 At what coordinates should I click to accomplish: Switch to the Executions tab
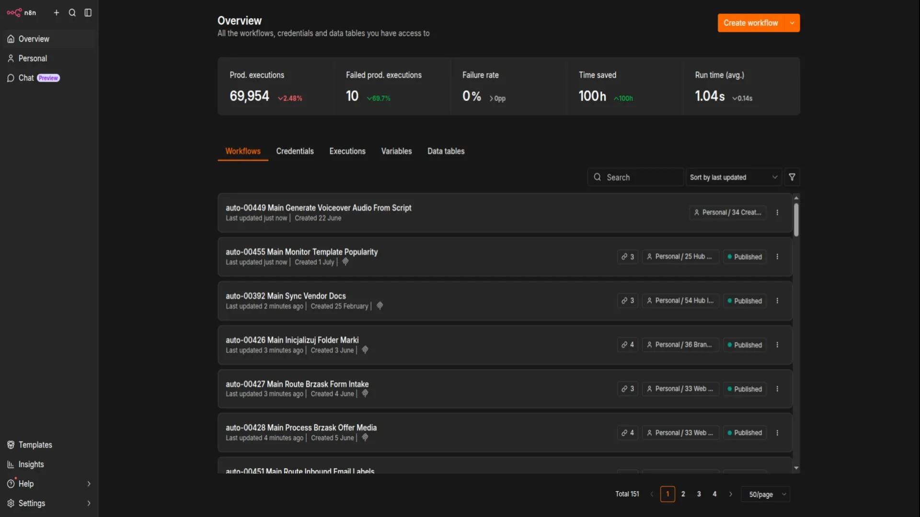[347, 151]
